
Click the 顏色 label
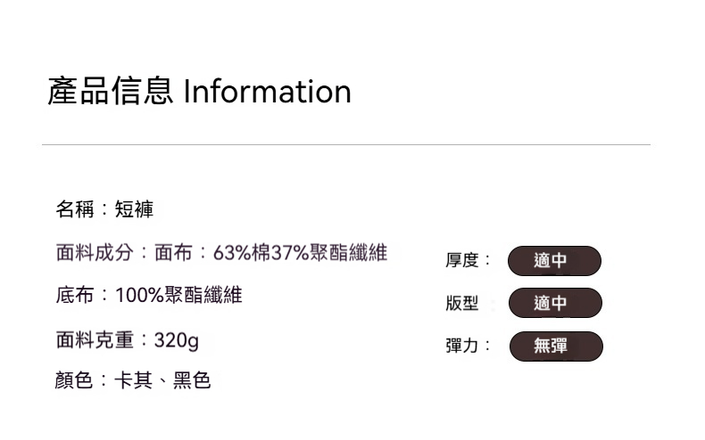(75, 381)
